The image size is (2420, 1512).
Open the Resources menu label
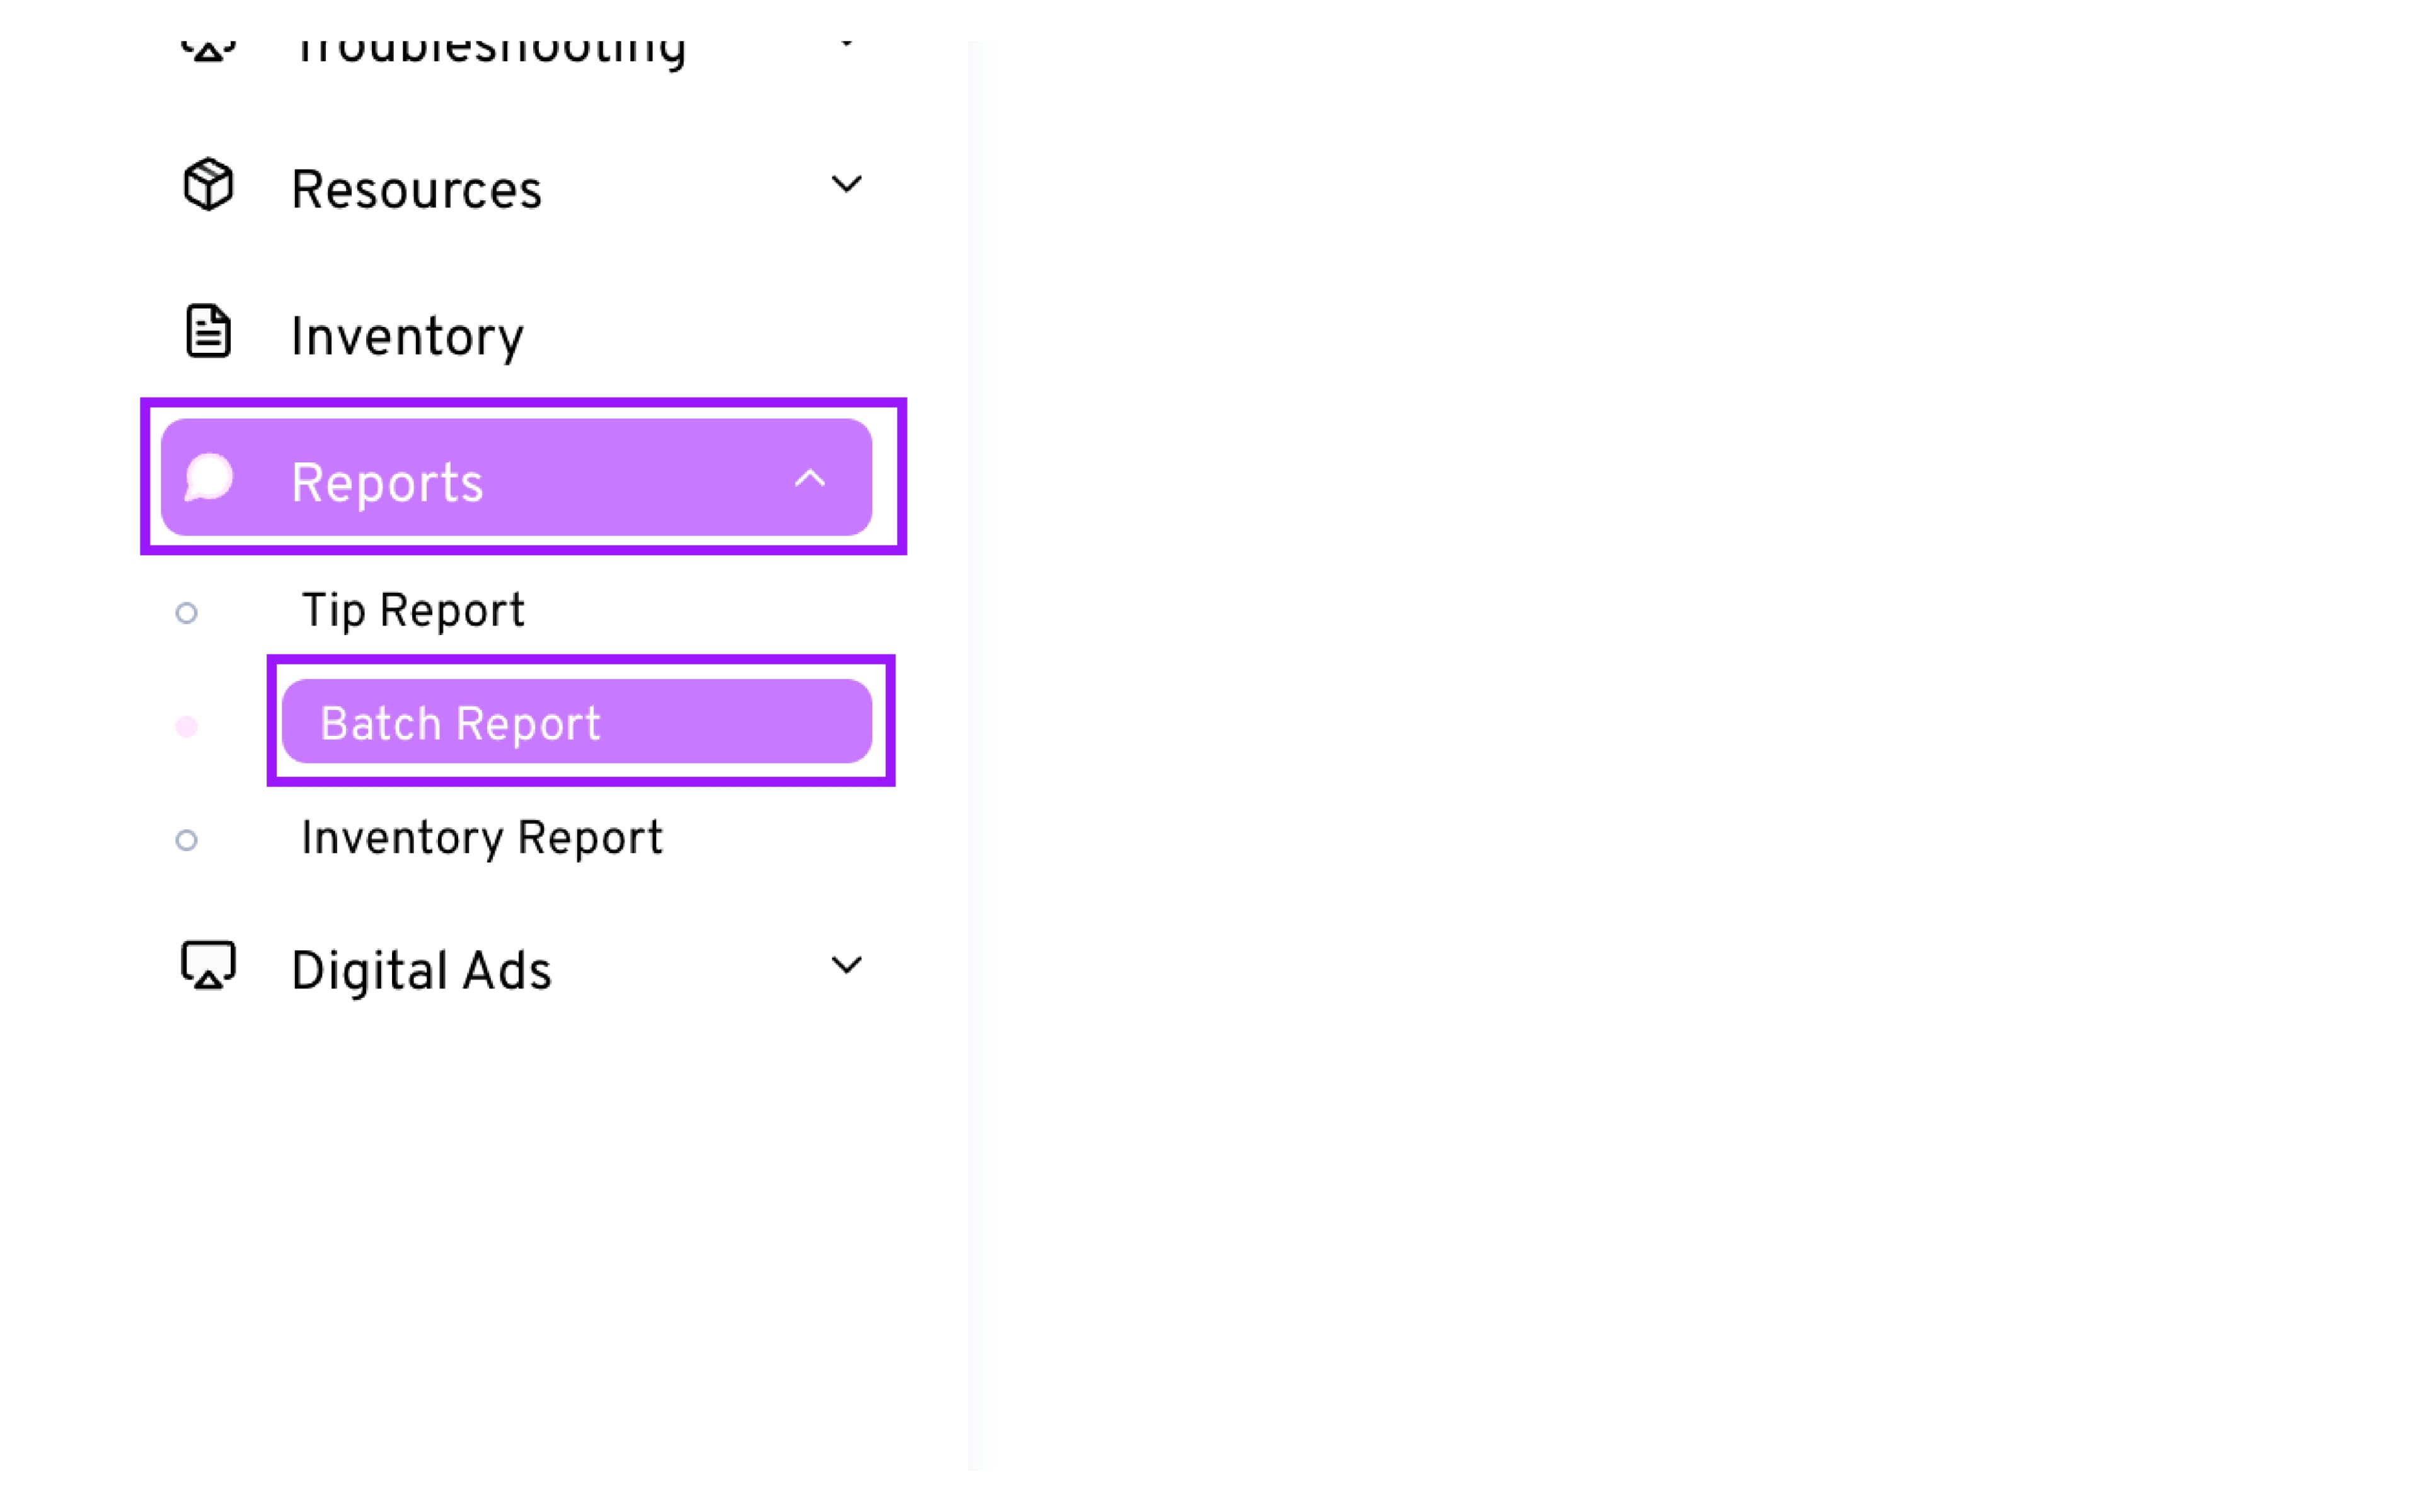(416, 190)
